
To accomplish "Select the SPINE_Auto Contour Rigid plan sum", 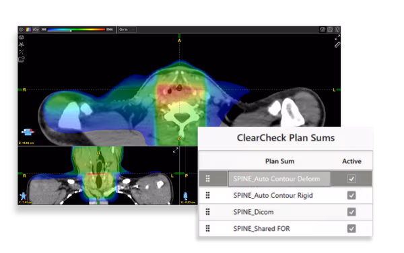I will (273, 196).
